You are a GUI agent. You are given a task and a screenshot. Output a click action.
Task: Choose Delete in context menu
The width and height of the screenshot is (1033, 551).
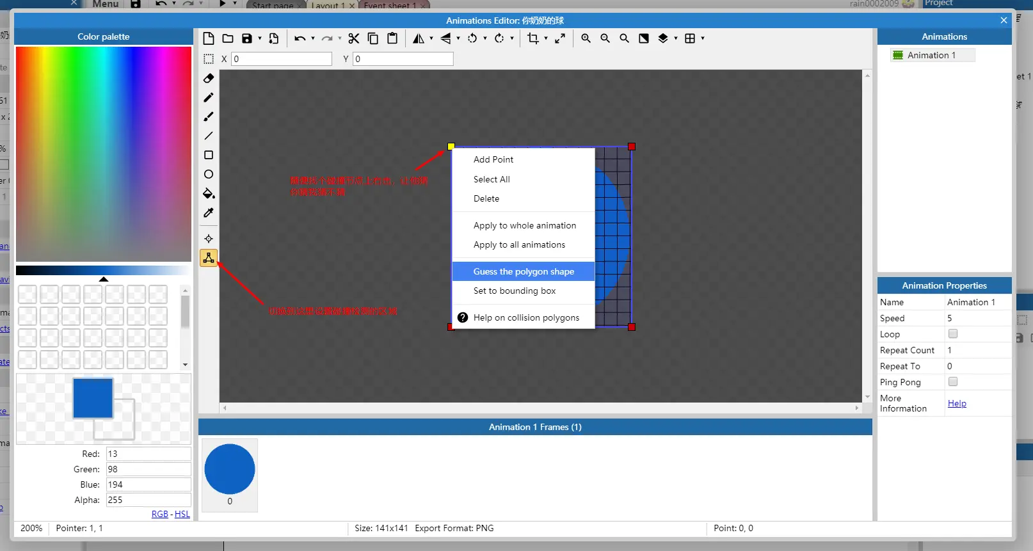coord(524,198)
